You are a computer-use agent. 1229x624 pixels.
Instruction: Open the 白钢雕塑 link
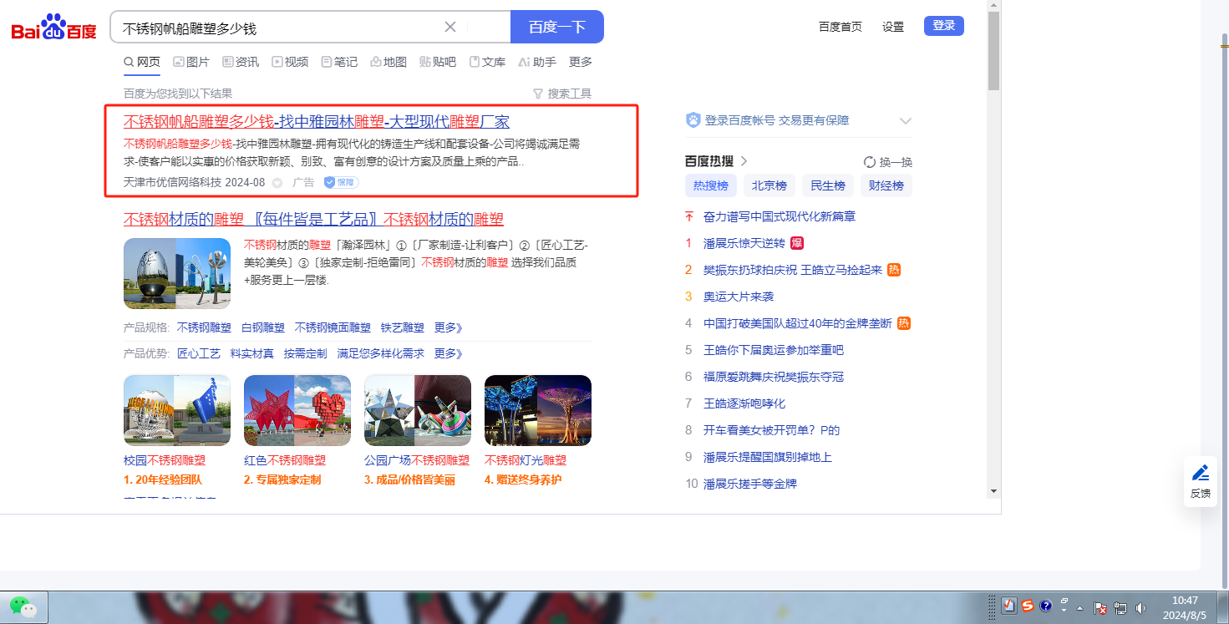tap(263, 327)
